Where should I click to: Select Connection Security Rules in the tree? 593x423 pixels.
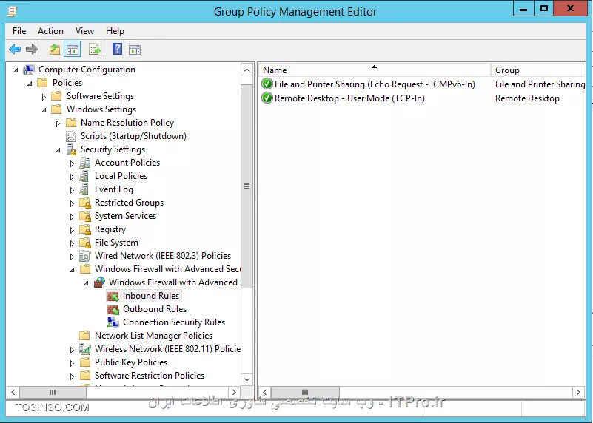(174, 322)
